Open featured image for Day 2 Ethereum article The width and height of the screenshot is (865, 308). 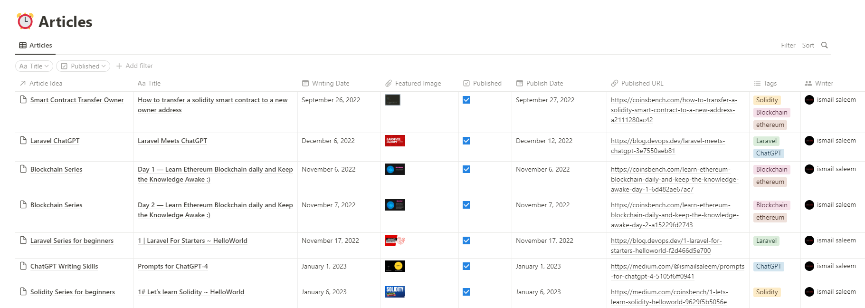tap(395, 205)
